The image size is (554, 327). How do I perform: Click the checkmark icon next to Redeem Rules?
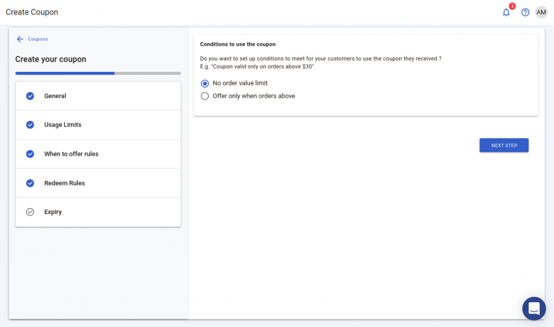click(x=30, y=183)
